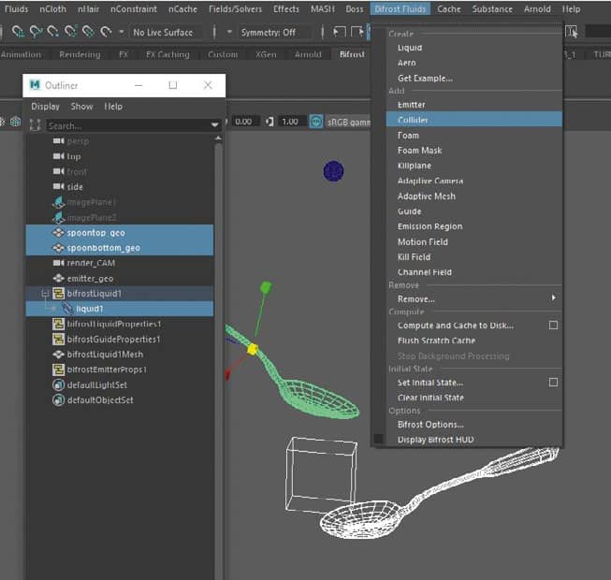Open the Outliner search dropdown arrow

pyautogui.click(x=214, y=125)
